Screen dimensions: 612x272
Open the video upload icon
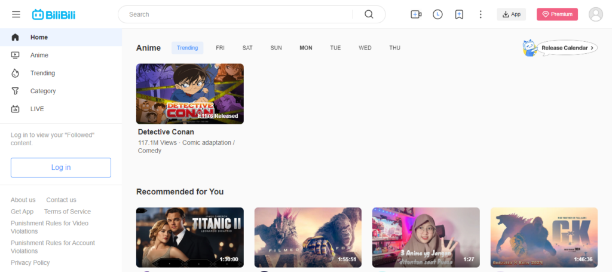coord(416,14)
